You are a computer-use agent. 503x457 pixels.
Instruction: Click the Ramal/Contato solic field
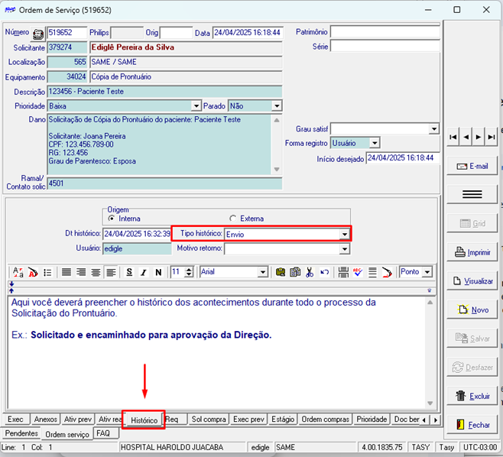tap(165, 183)
